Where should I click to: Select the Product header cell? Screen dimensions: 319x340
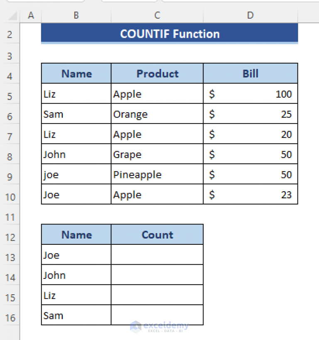click(157, 74)
